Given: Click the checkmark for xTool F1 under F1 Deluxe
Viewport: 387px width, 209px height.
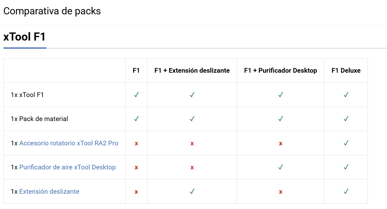Looking at the screenshot, I should 346,95.
